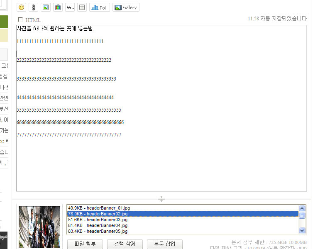Select headerBanner_01.jpg in file list
The height and width of the screenshot is (249, 313).
[x=183, y=208]
